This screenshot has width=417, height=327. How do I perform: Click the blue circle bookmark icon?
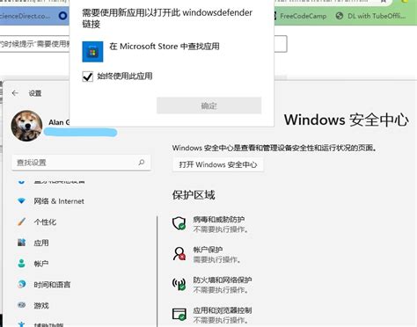click(x=62, y=16)
